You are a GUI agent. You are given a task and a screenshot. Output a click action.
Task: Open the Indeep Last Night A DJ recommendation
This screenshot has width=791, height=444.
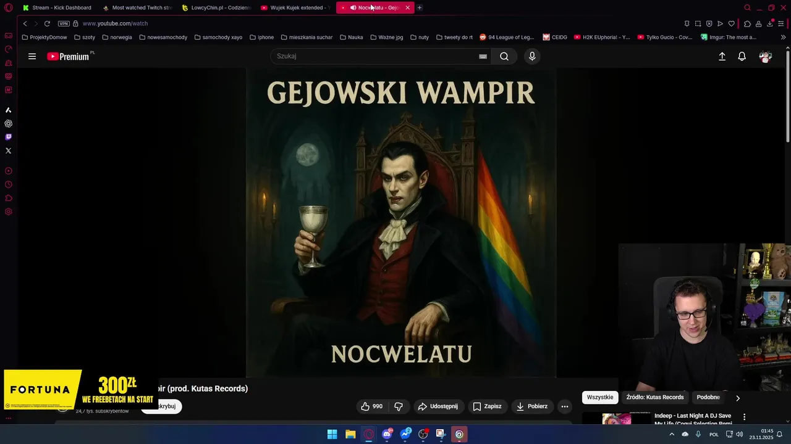693,419
